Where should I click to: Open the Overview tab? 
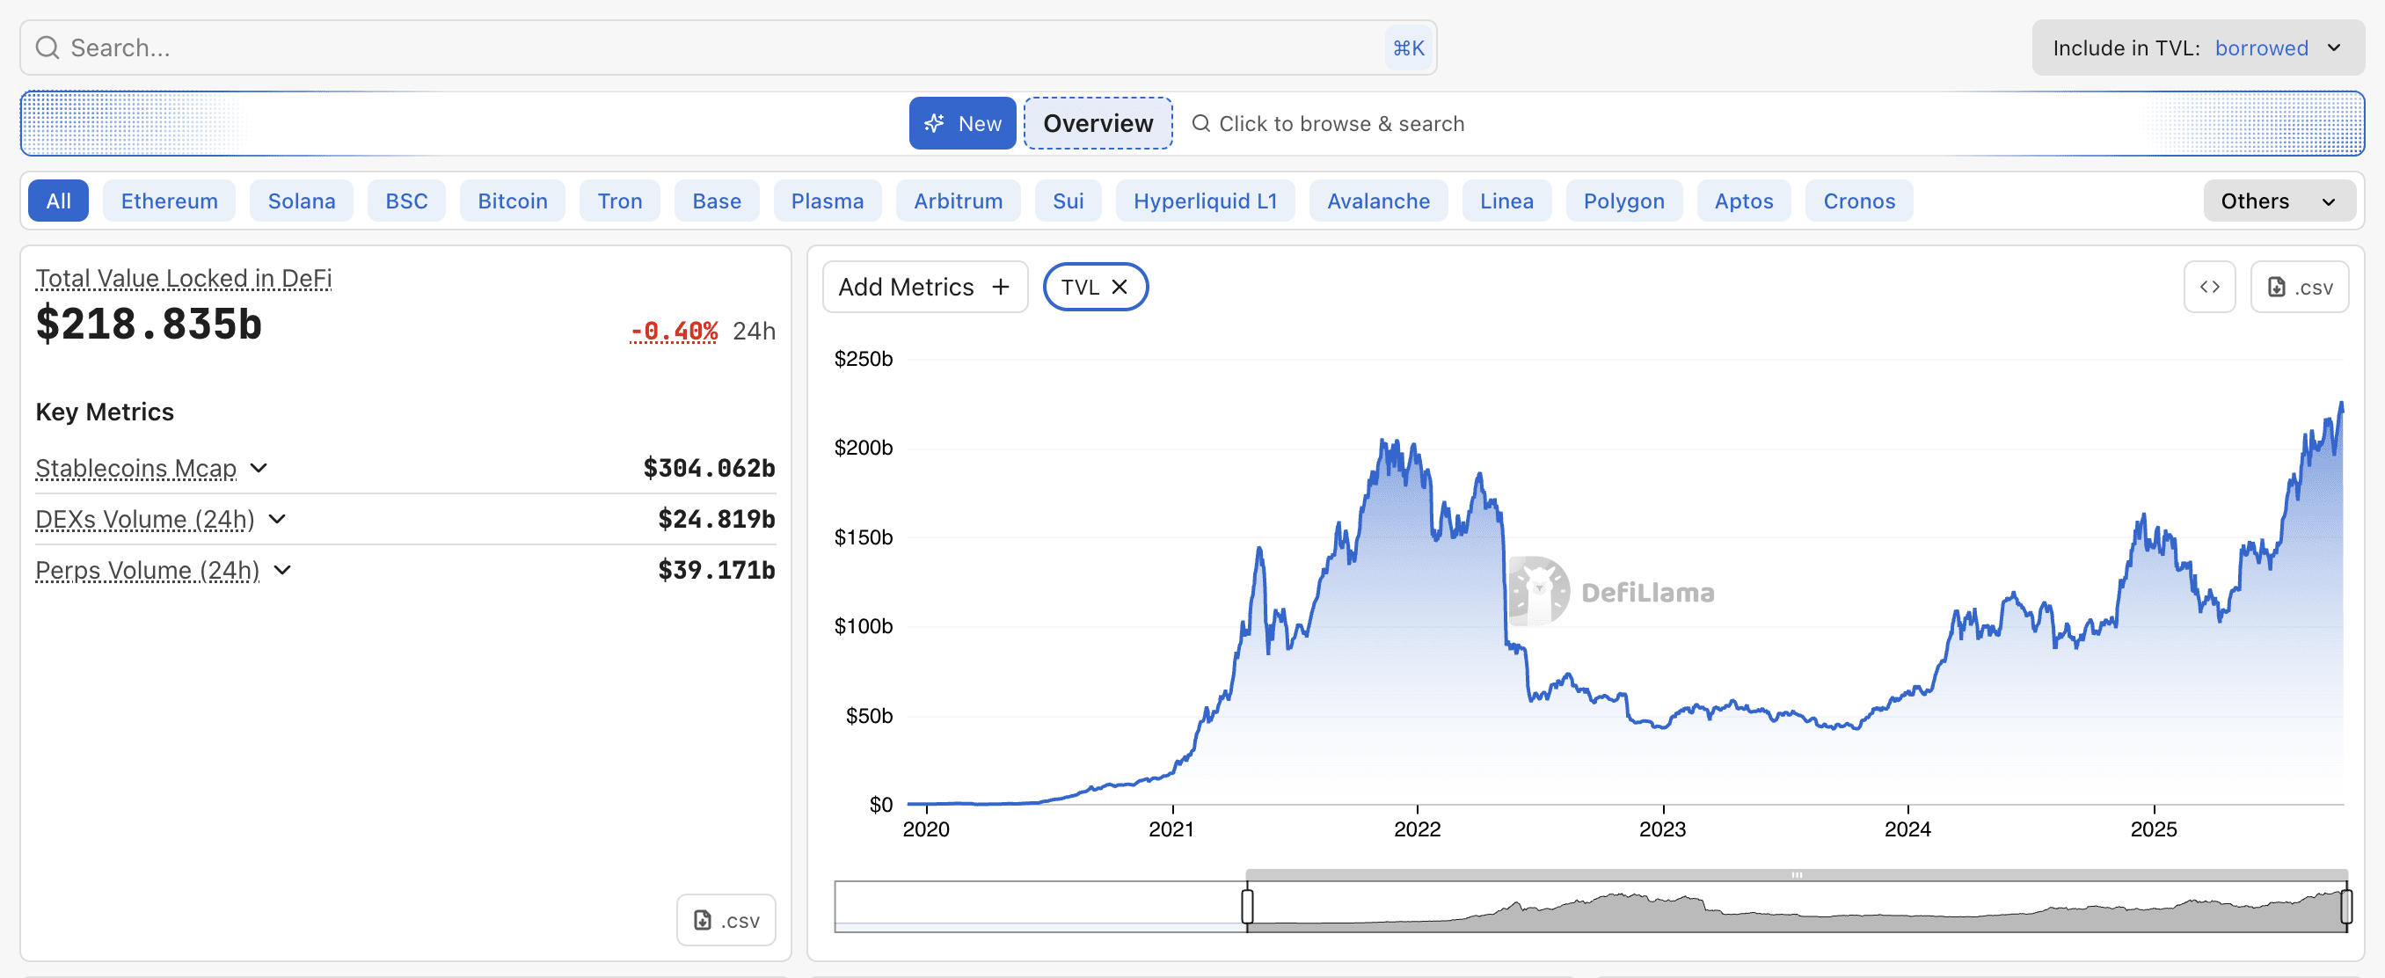click(x=1098, y=123)
